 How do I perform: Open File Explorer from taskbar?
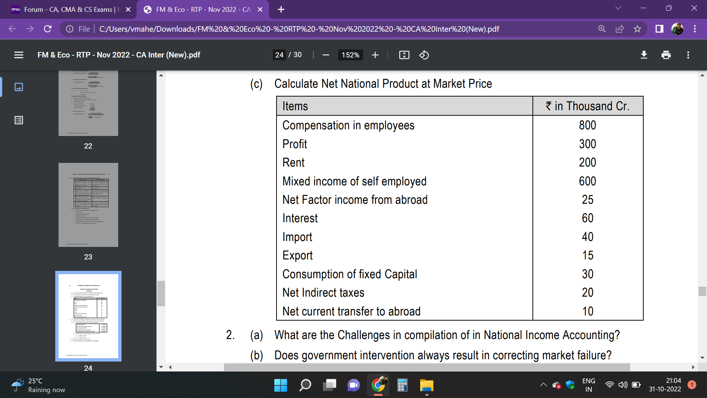426,385
